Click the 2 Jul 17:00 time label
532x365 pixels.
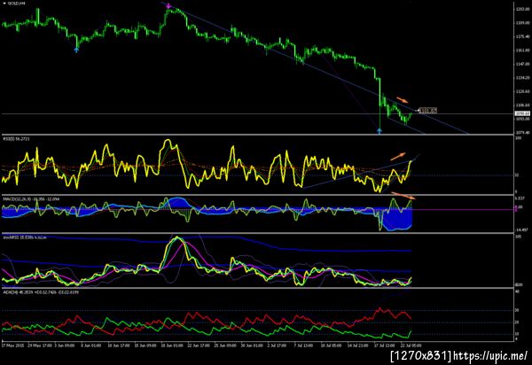click(277, 346)
